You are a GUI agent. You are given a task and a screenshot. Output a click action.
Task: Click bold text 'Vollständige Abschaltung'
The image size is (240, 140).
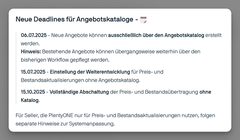(x=79, y=92)
